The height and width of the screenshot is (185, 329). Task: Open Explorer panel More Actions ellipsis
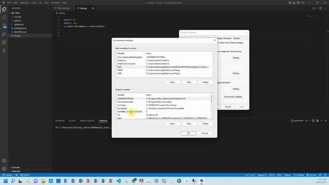48,8
